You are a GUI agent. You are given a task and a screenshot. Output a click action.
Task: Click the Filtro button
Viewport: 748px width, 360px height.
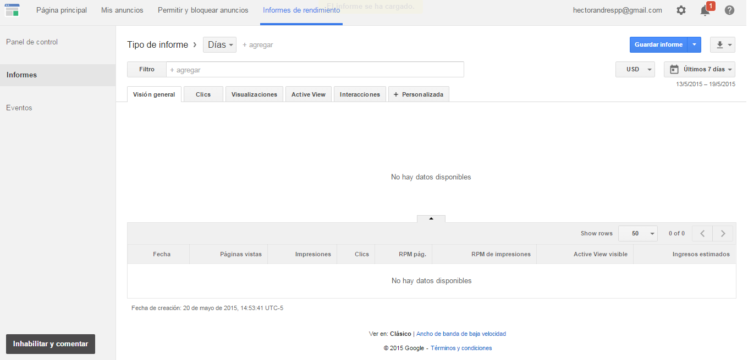coord(147,70)
